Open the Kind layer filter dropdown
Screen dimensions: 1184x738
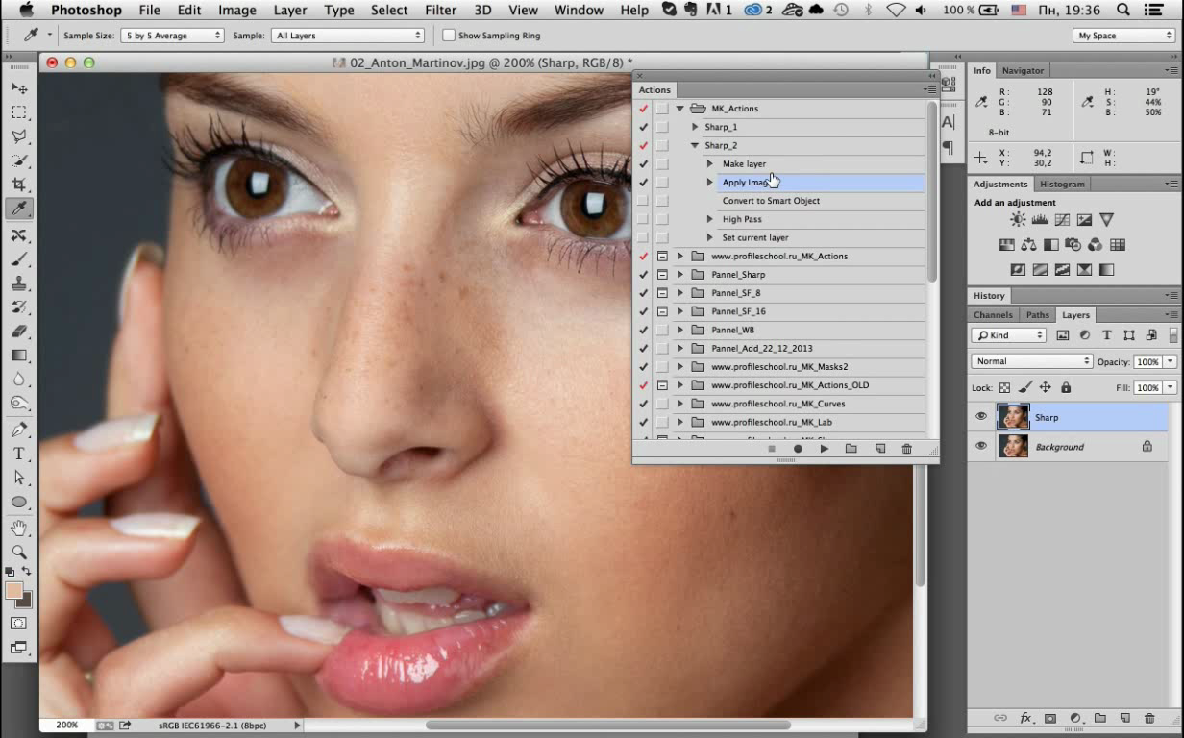pyautogui.click(x=1009, y=335)
